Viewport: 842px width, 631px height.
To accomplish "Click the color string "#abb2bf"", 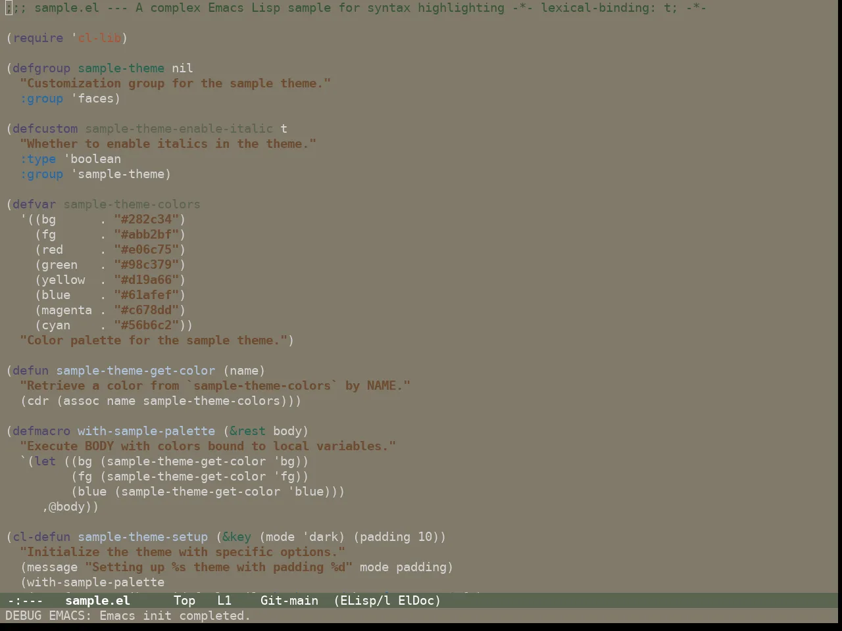I will (147, 235).
